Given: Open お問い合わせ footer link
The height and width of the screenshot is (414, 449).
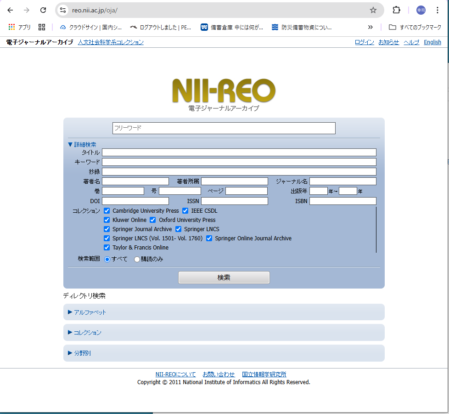Looking at the screenshot, I should coord(219,374).
